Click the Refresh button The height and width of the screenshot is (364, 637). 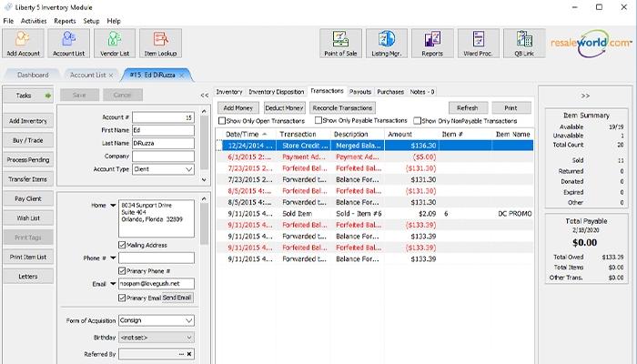468,108
